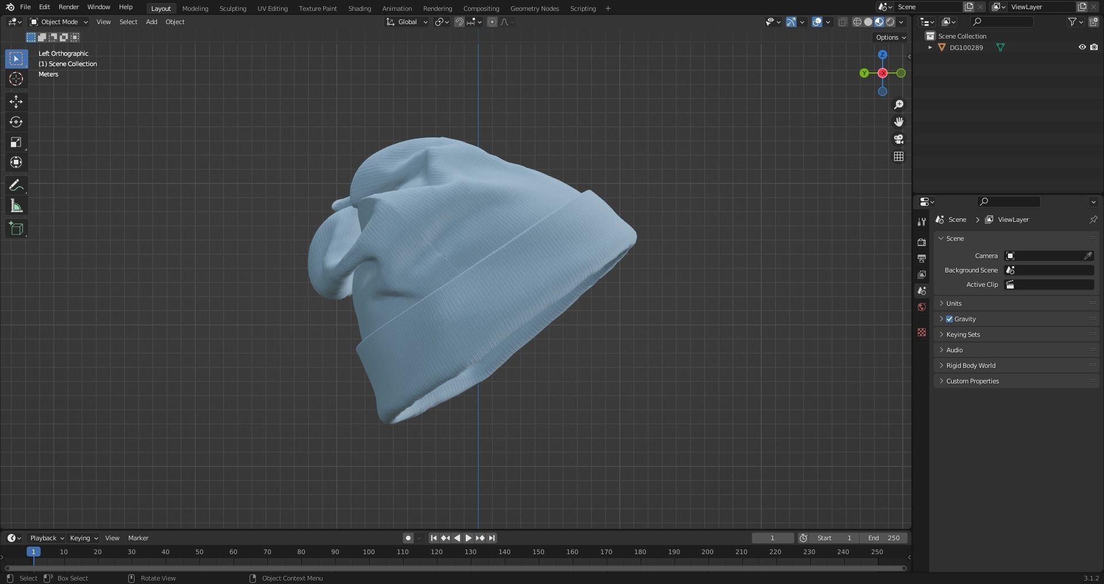
Task: Open the Render properties tab
Action: [x=922, y=242]
